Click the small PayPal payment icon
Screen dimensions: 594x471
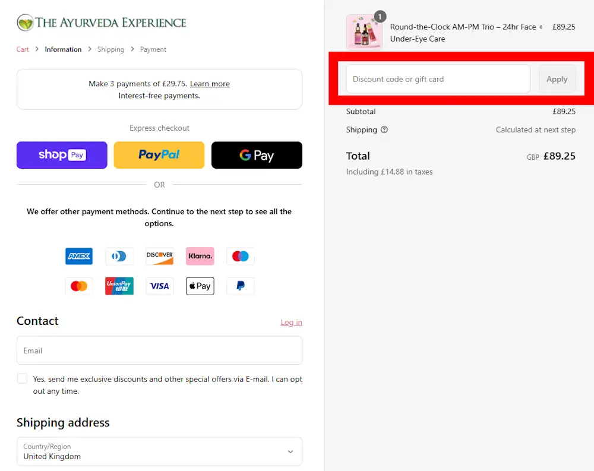click(x=240, y=286)
